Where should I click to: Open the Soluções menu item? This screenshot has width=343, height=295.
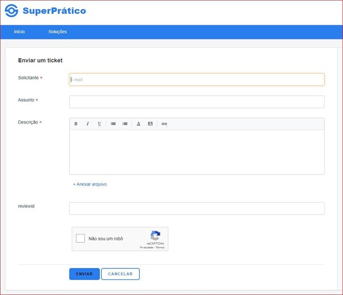58,32
